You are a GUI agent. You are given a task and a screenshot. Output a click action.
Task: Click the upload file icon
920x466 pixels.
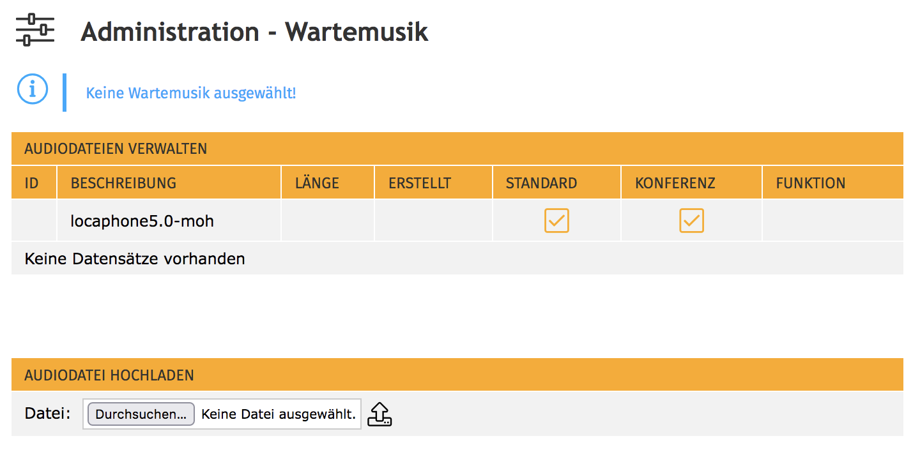coord(379,414)
